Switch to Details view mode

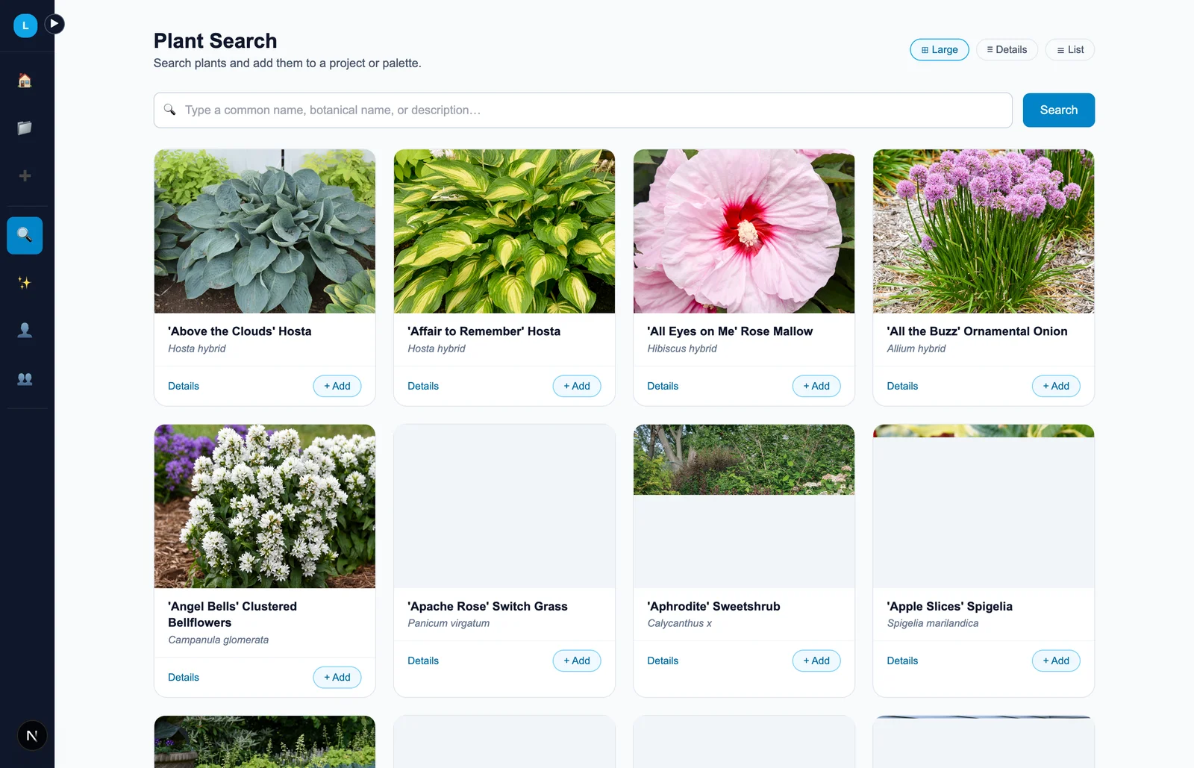click(1007, 49)
